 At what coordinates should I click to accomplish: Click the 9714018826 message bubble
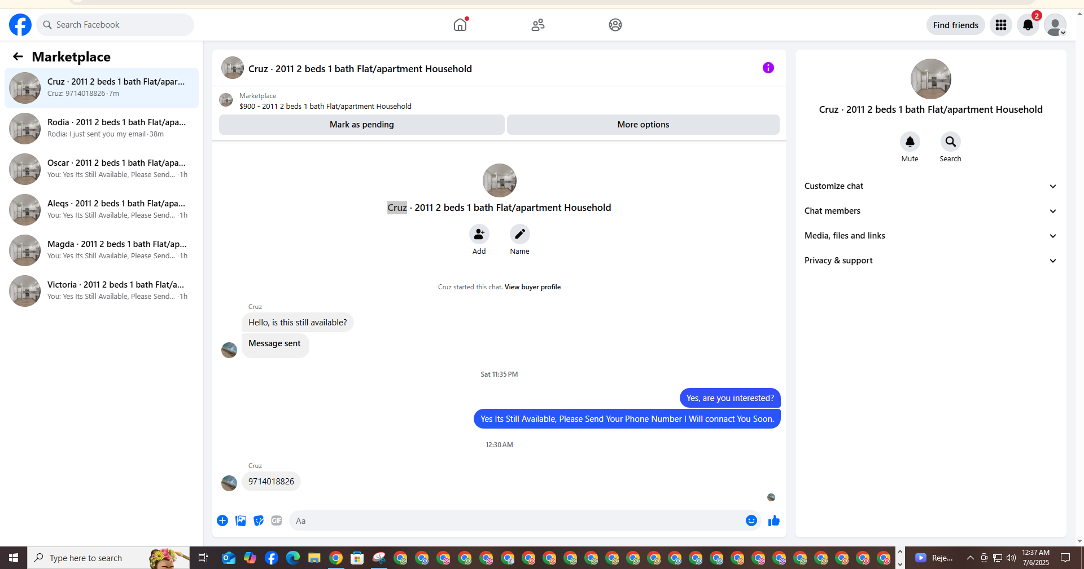point(271,482)
